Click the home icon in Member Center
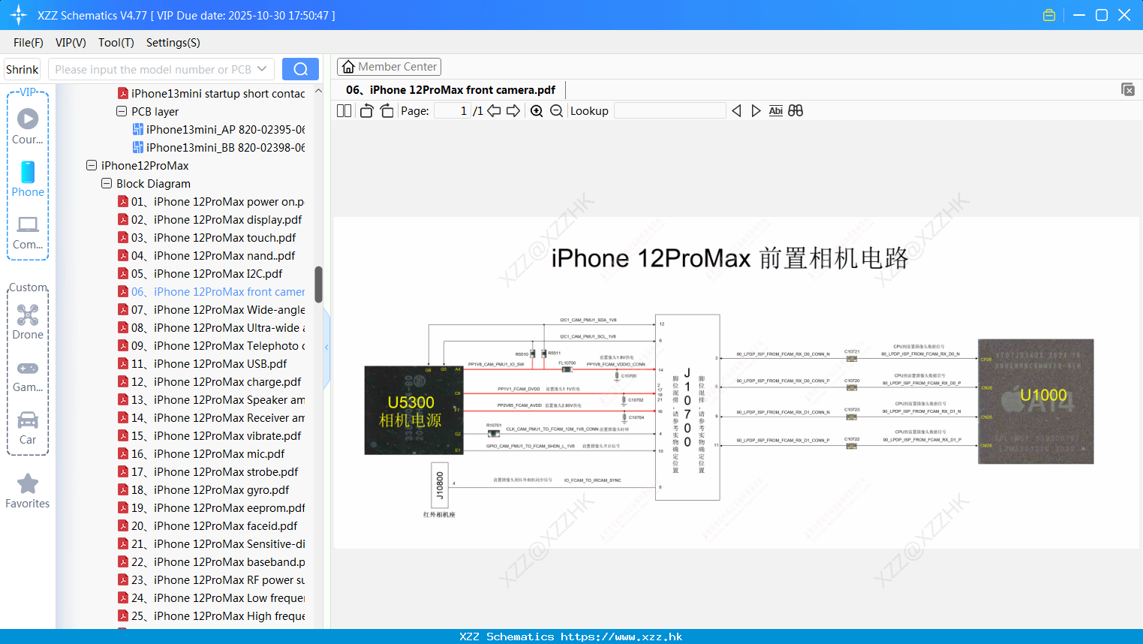 tap(348, 67)
